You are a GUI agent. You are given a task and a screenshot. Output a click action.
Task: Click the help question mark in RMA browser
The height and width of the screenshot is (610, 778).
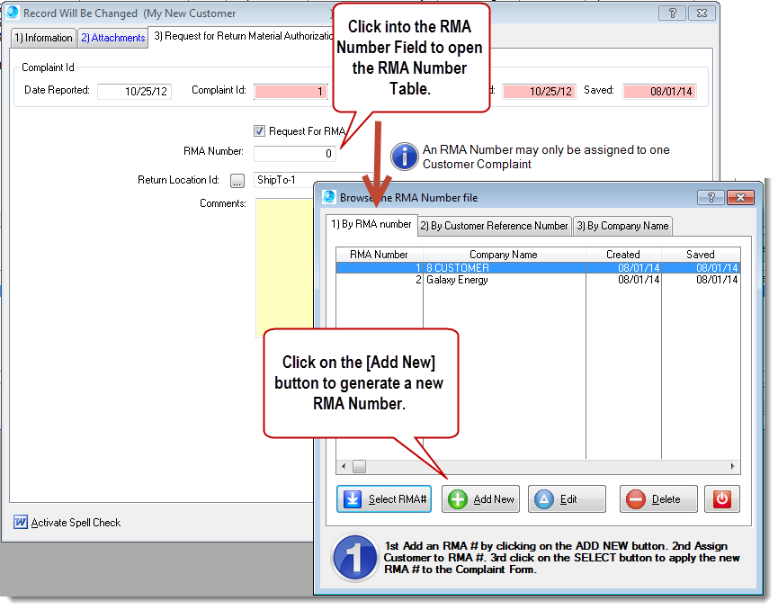[x=711, y=197]
